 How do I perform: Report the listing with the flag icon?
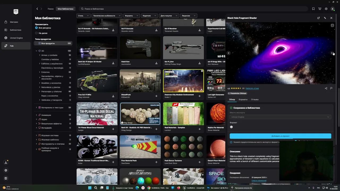click(x=331, y=88)
